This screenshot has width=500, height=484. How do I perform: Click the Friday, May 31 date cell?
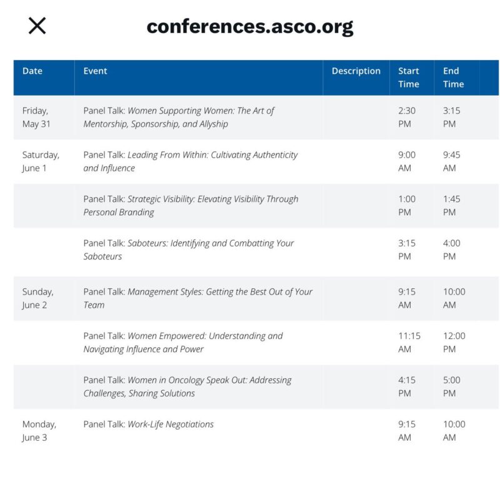tap(36, 117)
